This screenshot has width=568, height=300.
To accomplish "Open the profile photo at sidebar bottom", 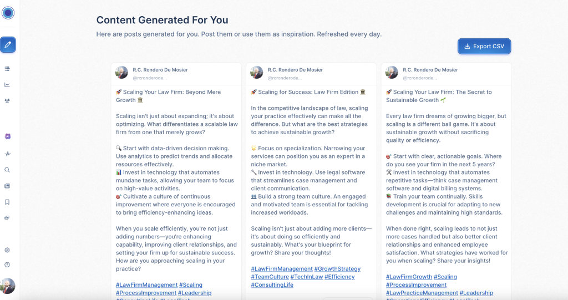I will click(8, 286).
